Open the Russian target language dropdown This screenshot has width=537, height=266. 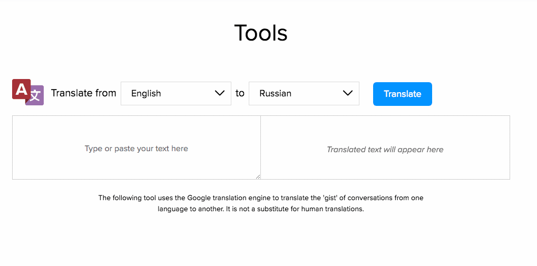click(x=304, y=93)
